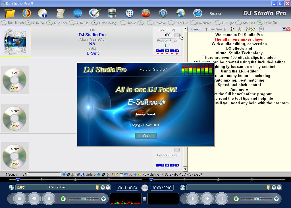Toggle the left deck green lock icon

pyautogui.click(x=63, y=199)
